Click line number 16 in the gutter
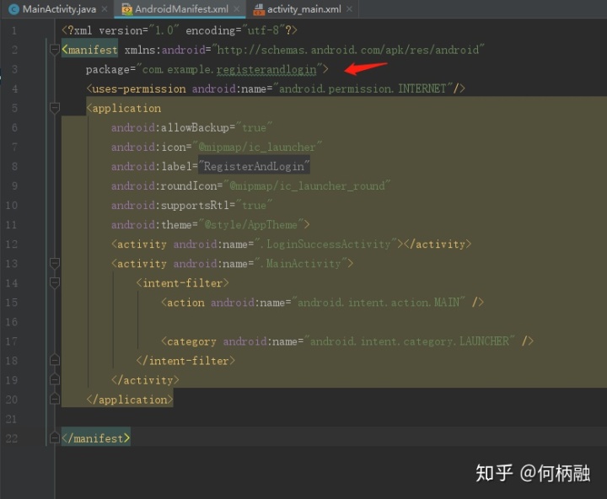Screen dimensions: 607x499 coord(12,322)
